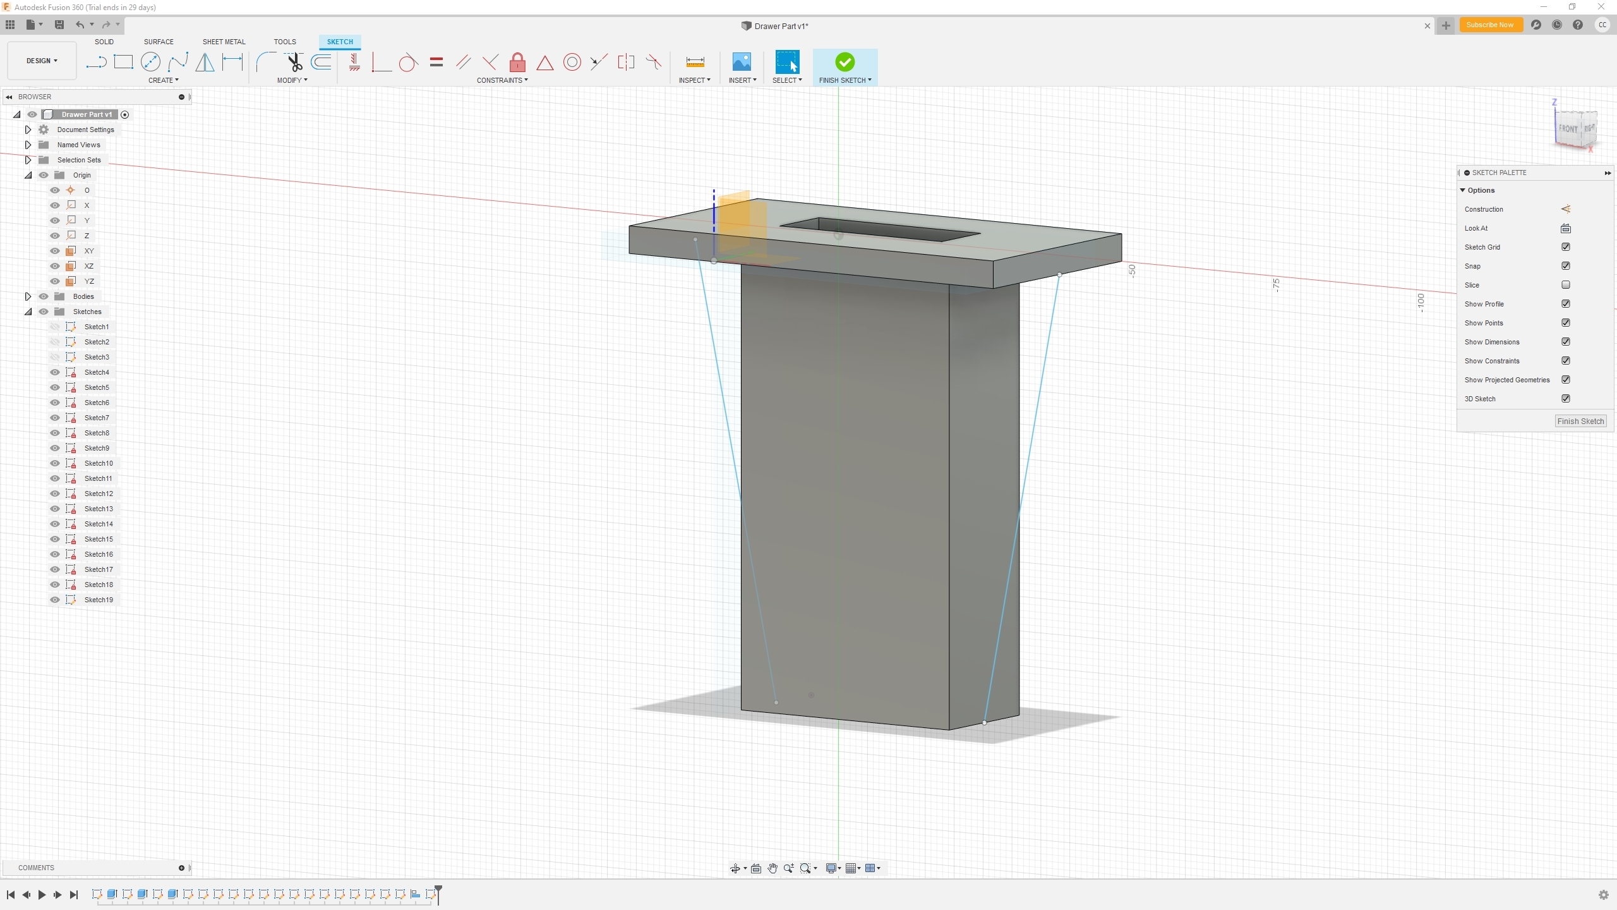Open the Drawer Part v1 document tab
This screenshot has height=910, width=1617.
(775, 26)
